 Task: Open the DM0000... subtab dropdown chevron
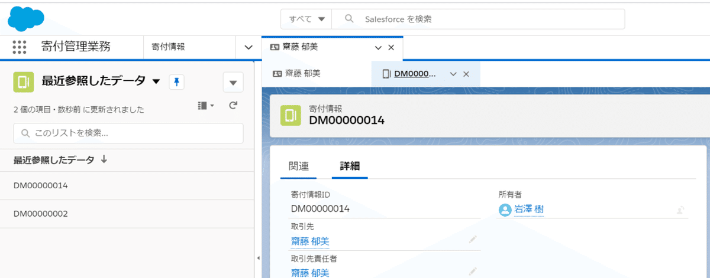(x=453, y=74)
